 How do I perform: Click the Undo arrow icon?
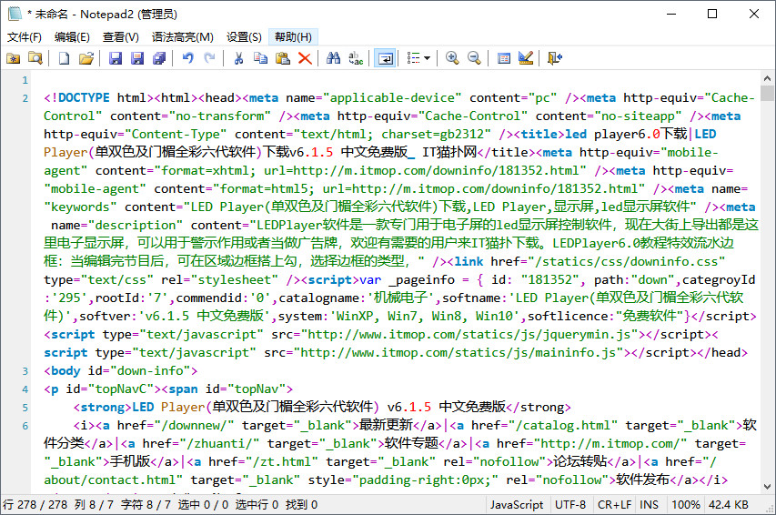(187, 58)
